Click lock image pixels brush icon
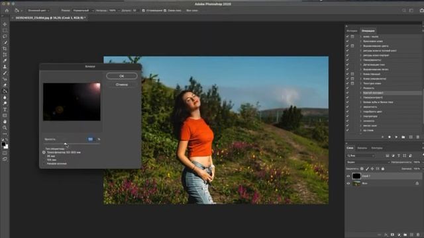The height and width of the screenshot is (238, 424). 367,169
